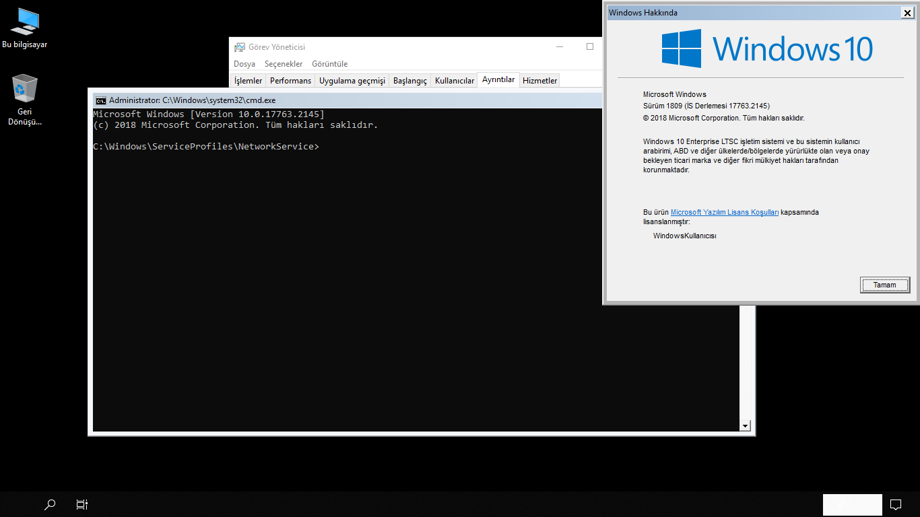920x517 pixels.
Task: Click the 'WindowsKullanıcısı' licensee name
Action: coord(685,236)
